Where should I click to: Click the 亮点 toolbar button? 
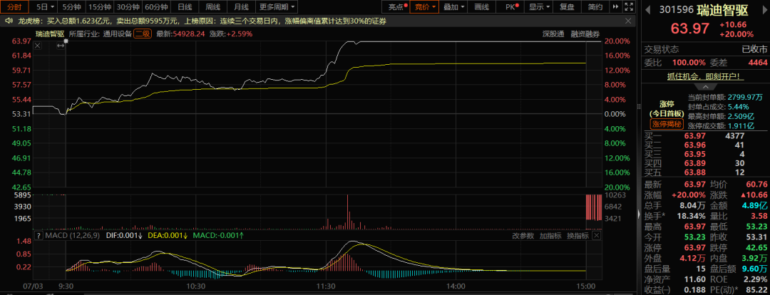click(x=396, y=7)
